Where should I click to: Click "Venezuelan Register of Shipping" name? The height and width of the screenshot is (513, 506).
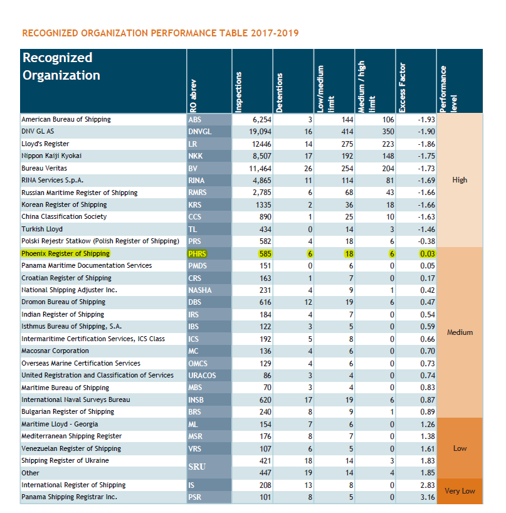pos(71,448)
